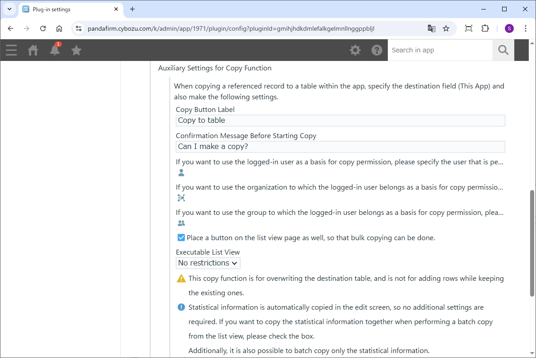
Task: Open the tab search dropdown arrow
Action: (9, 9)
